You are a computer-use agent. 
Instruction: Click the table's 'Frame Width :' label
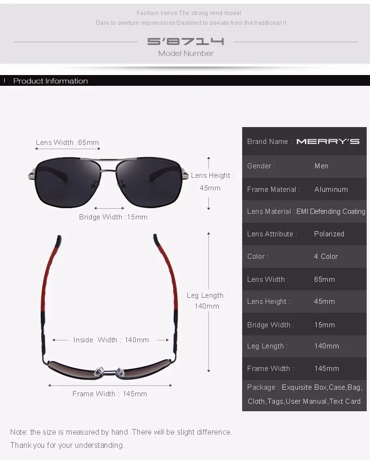[x=270, y=369]
